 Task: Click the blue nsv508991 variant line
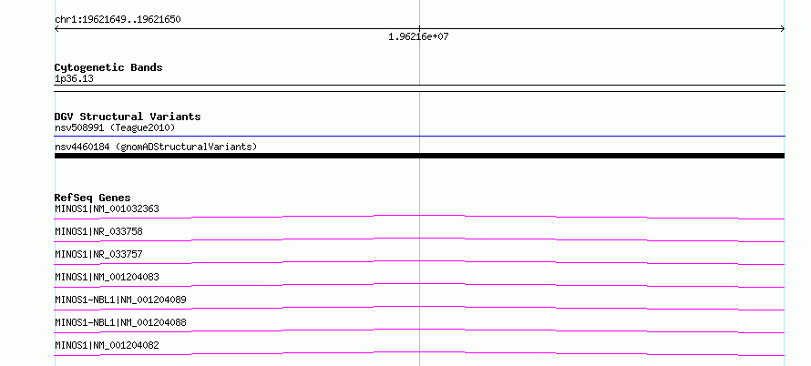click(x=419, y=136)
